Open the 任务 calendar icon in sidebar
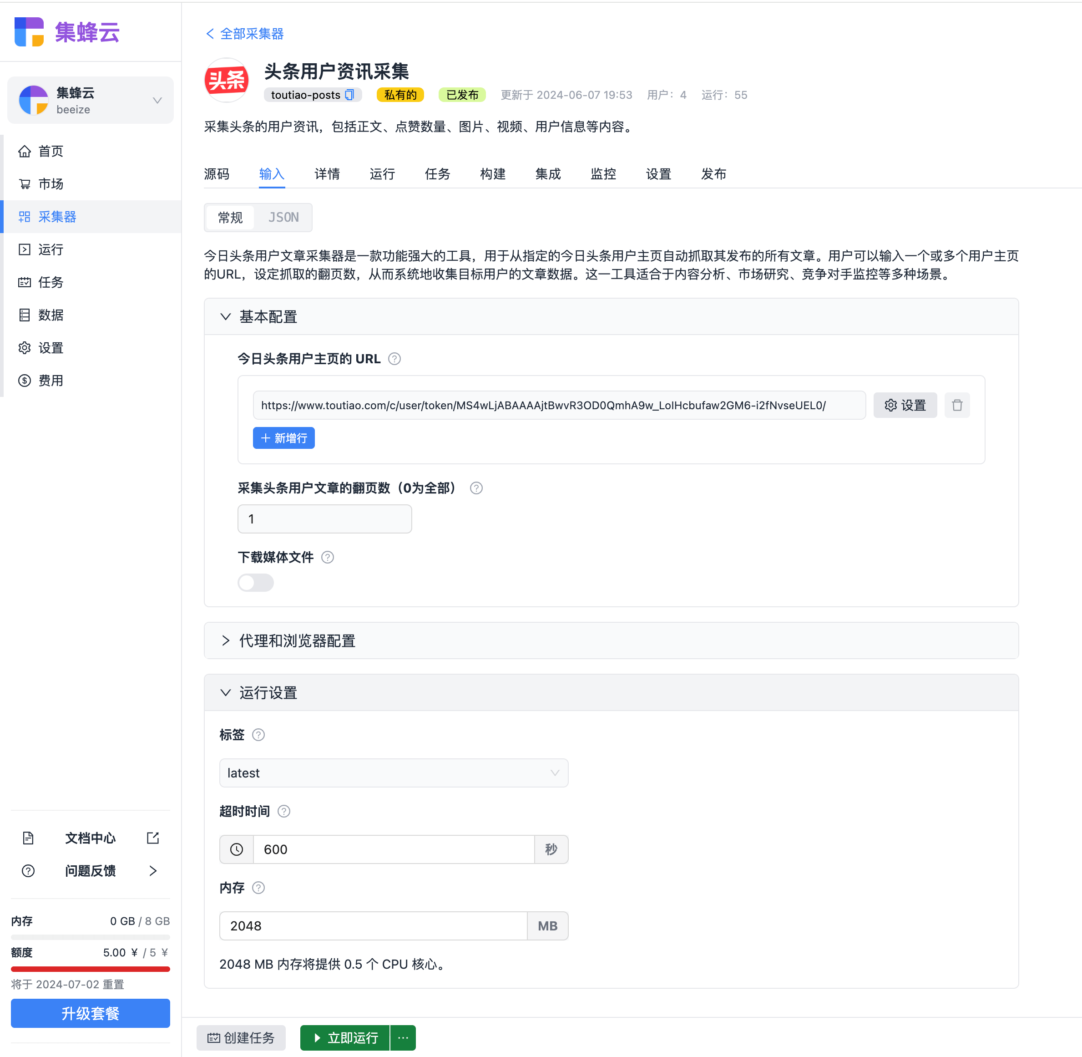This screenshot has height=1057, width=1082. (25, 282)
